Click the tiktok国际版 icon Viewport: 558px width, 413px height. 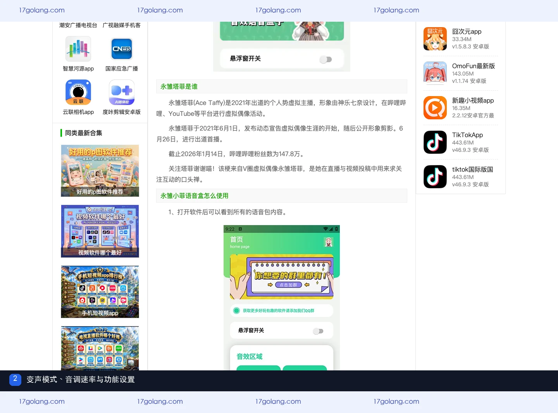[435, 177]
